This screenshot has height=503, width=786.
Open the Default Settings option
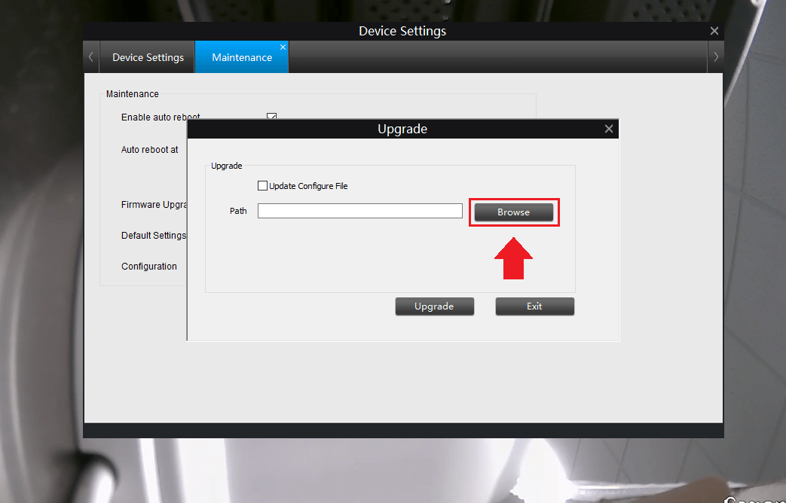154,235
